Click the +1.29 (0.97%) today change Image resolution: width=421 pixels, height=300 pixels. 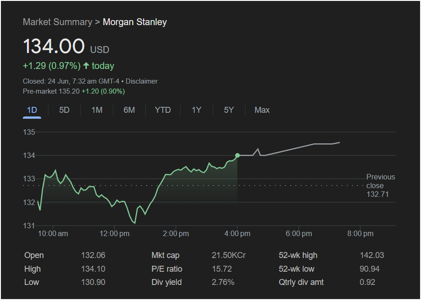[x=52, y=66]
